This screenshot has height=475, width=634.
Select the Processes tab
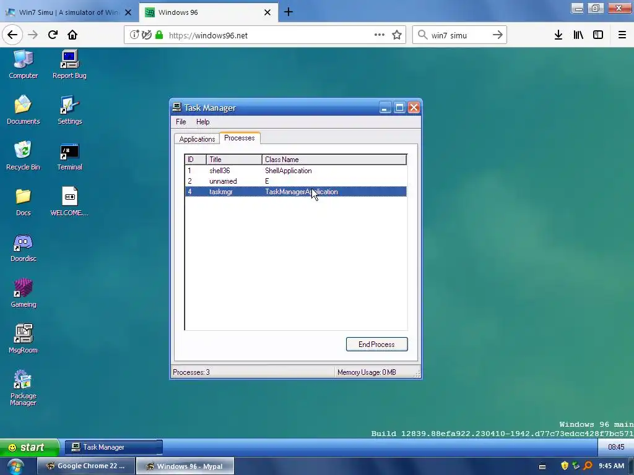[240, 138]
